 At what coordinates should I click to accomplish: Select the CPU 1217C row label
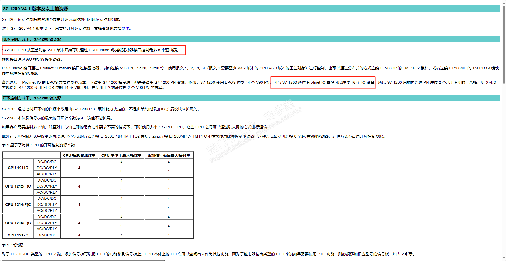18,235
